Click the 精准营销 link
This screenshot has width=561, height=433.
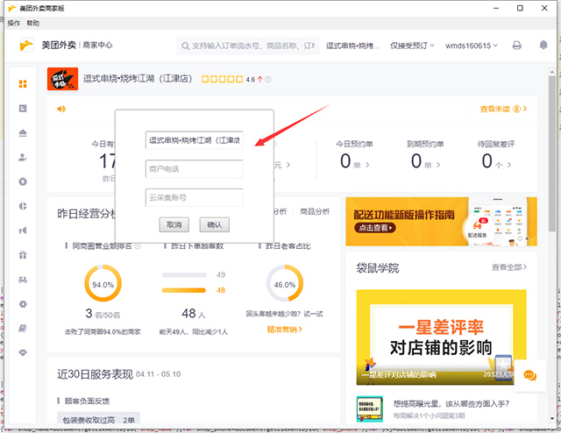(284, 330)
